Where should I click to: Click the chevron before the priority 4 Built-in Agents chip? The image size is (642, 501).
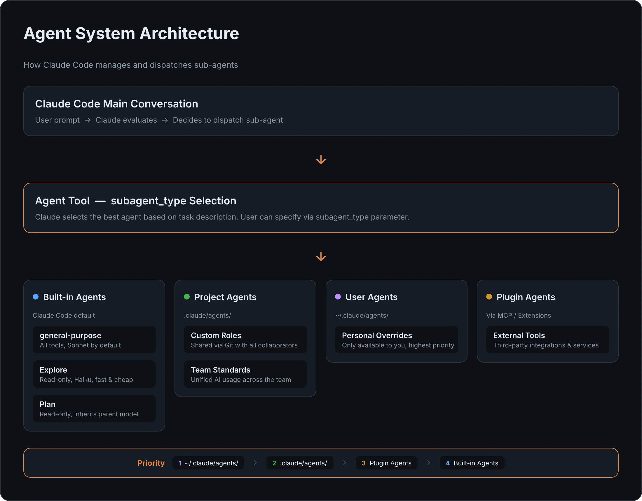tap(429, 463)
